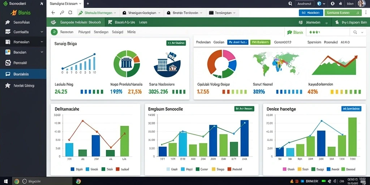Open the user avatar at top right
This screenshot has width=370, height=185.
362,4
